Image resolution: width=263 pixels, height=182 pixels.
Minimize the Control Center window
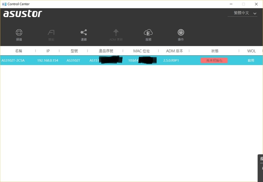point(231,4)
